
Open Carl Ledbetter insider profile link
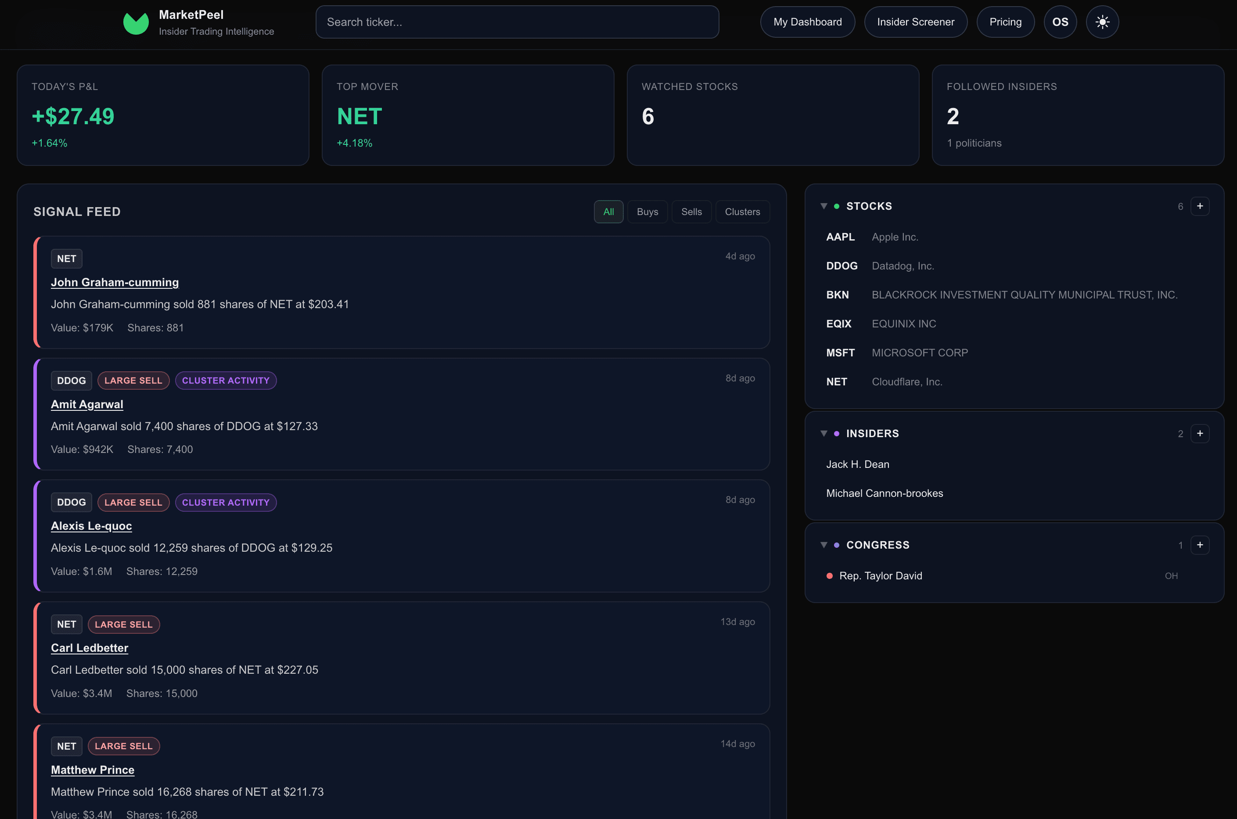tap(89, 648)
